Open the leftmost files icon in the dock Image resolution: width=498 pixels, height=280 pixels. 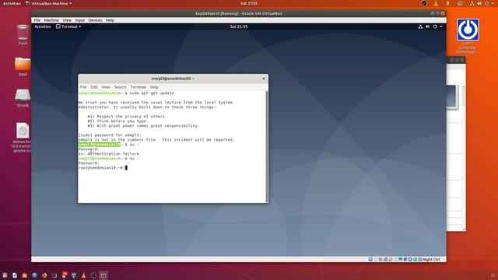(x=5, y=275)
